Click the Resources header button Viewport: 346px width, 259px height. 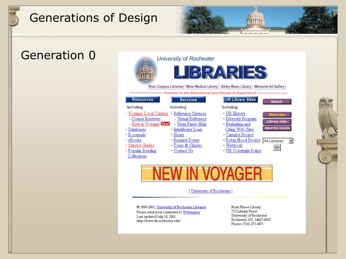[143, 99]
